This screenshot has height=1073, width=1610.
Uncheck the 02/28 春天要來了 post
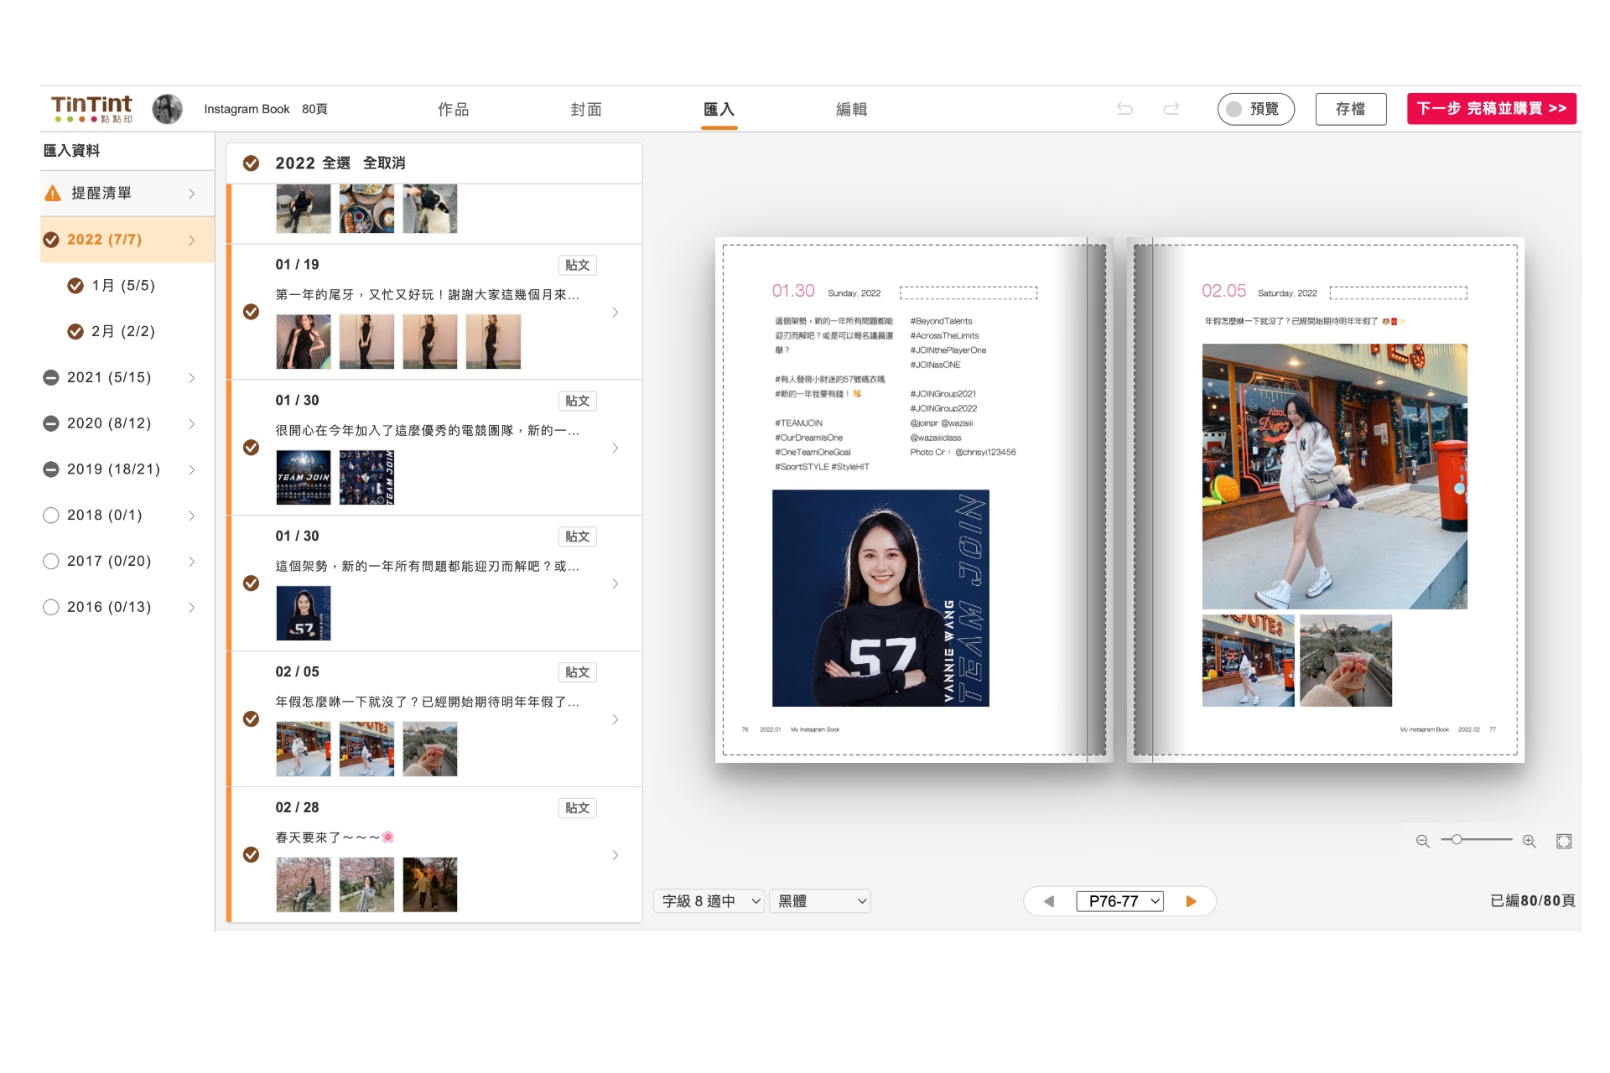(251, 855)
